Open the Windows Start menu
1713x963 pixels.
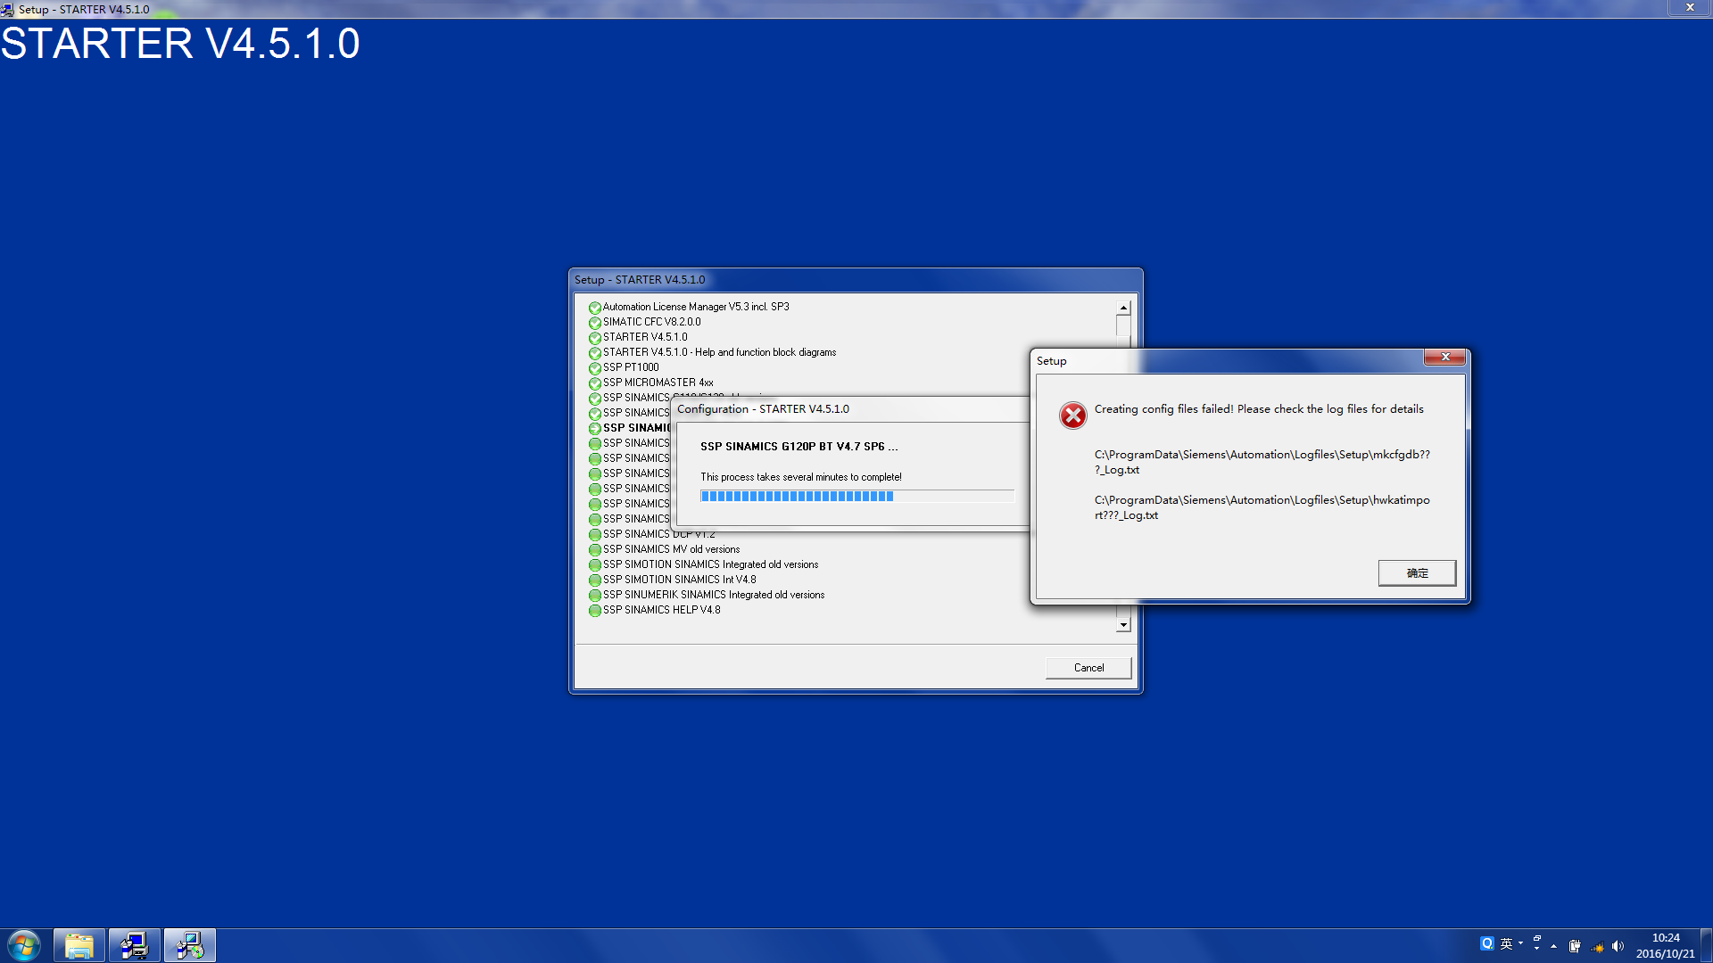[24, 945]
